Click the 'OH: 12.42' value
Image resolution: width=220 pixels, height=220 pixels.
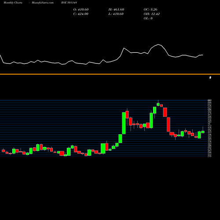152,14
